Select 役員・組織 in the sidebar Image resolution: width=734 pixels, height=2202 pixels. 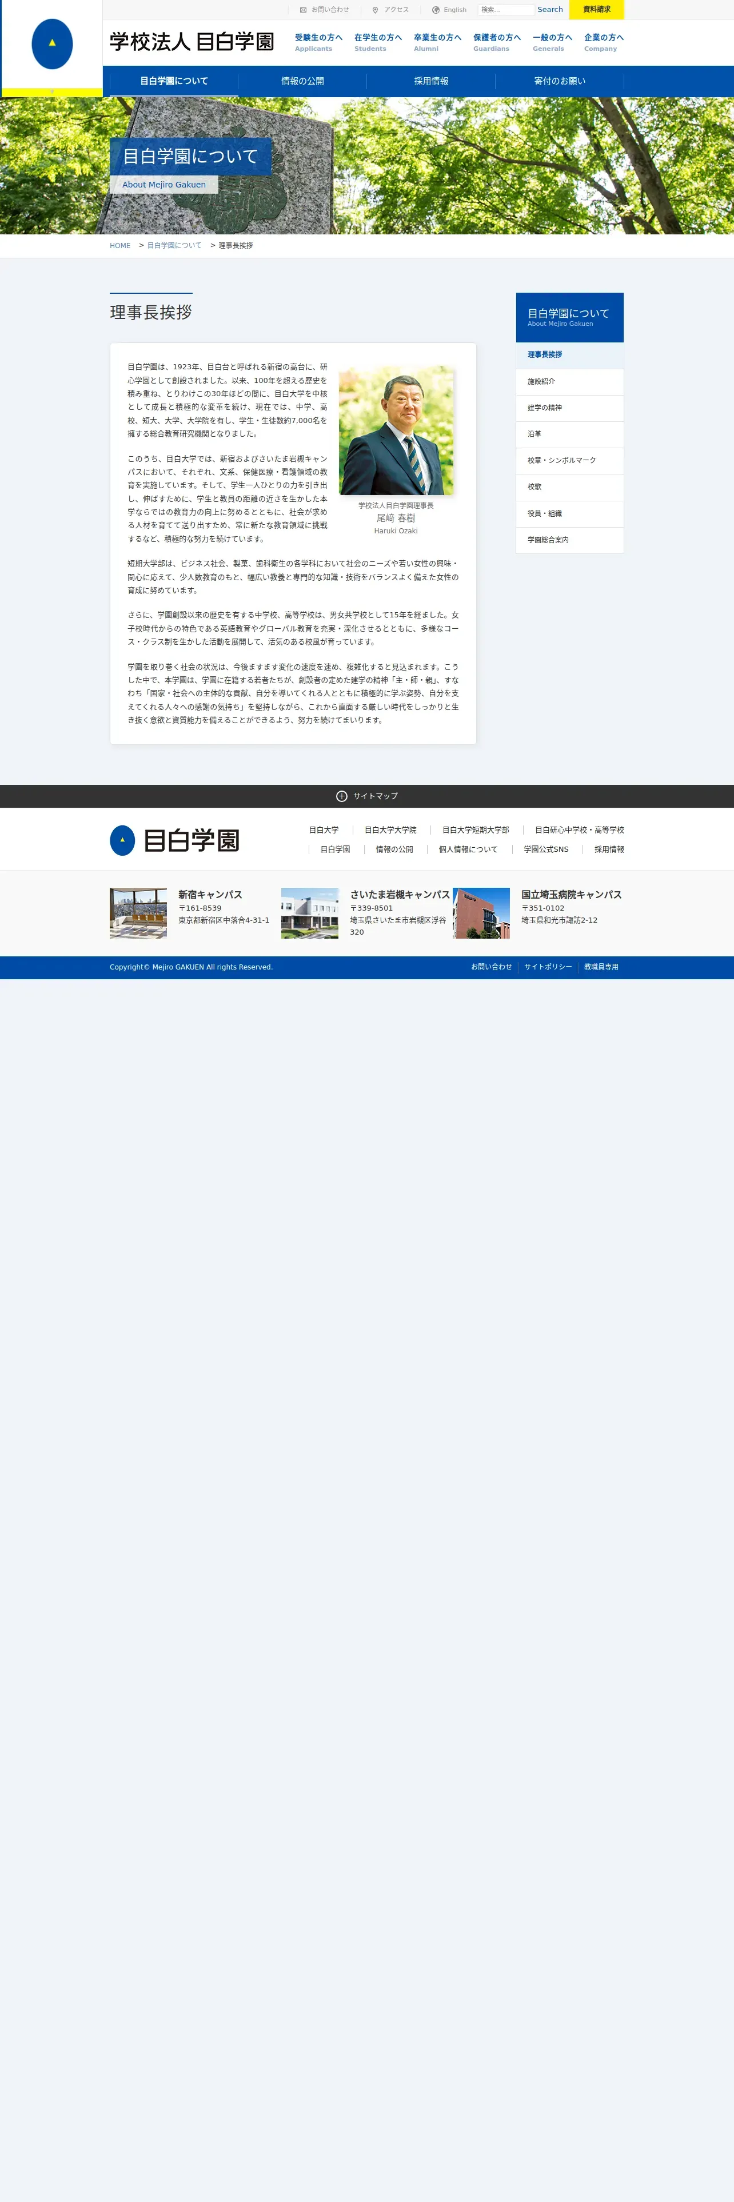(x=570, y=514)
